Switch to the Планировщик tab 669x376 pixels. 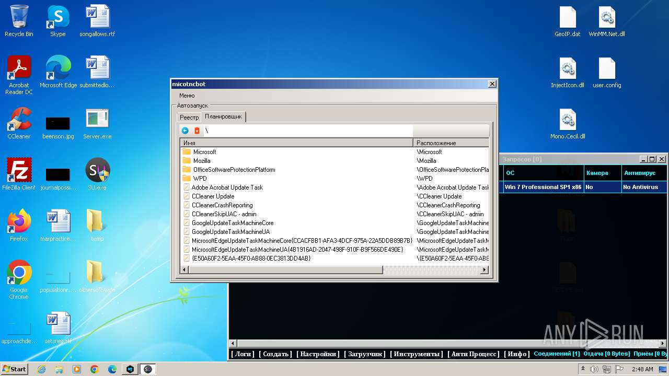(x=223, y=116)
